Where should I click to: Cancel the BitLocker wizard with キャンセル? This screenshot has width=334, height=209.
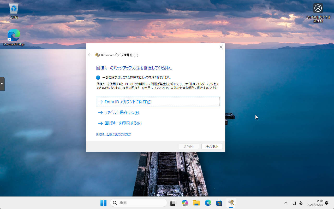(x=212, y=146)
